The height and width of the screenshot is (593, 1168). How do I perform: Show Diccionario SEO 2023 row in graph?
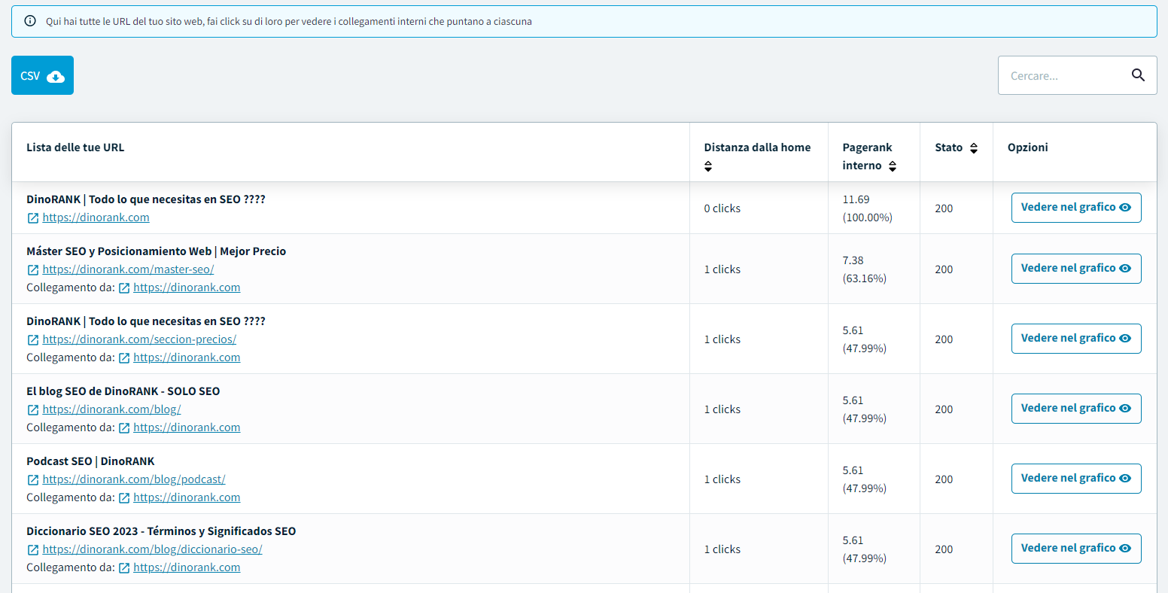(1075, 549)
